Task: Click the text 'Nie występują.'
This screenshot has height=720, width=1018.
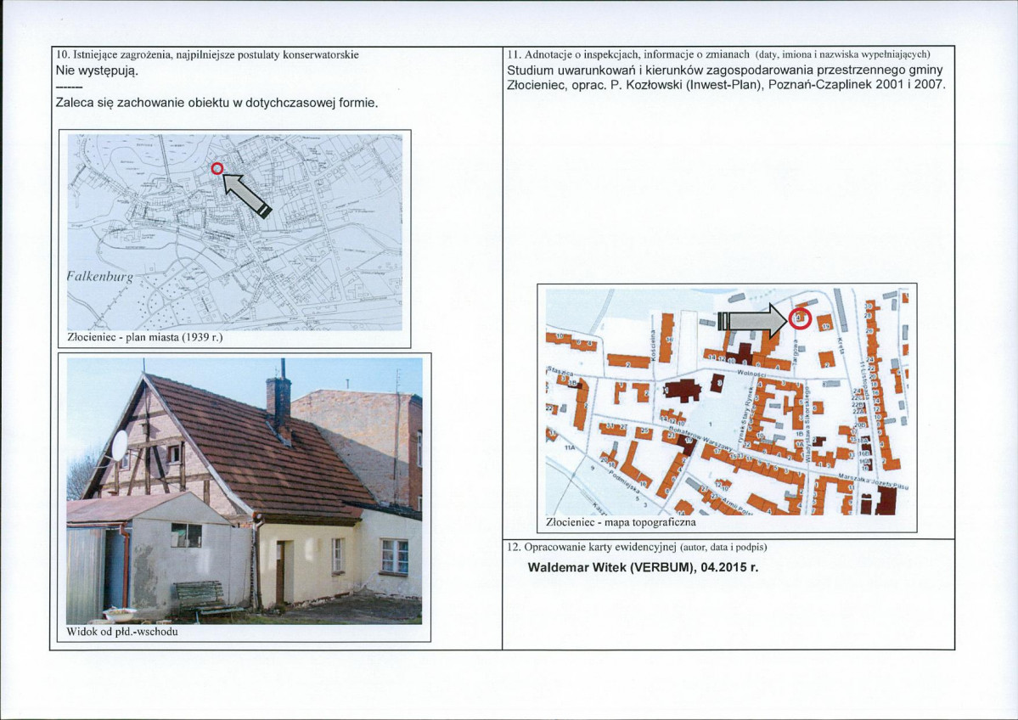Action: (x=98, y=70)
